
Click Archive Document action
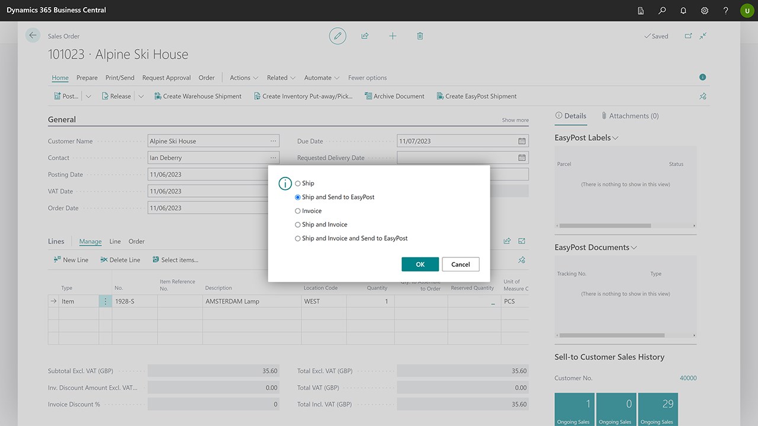click(394, 96)
